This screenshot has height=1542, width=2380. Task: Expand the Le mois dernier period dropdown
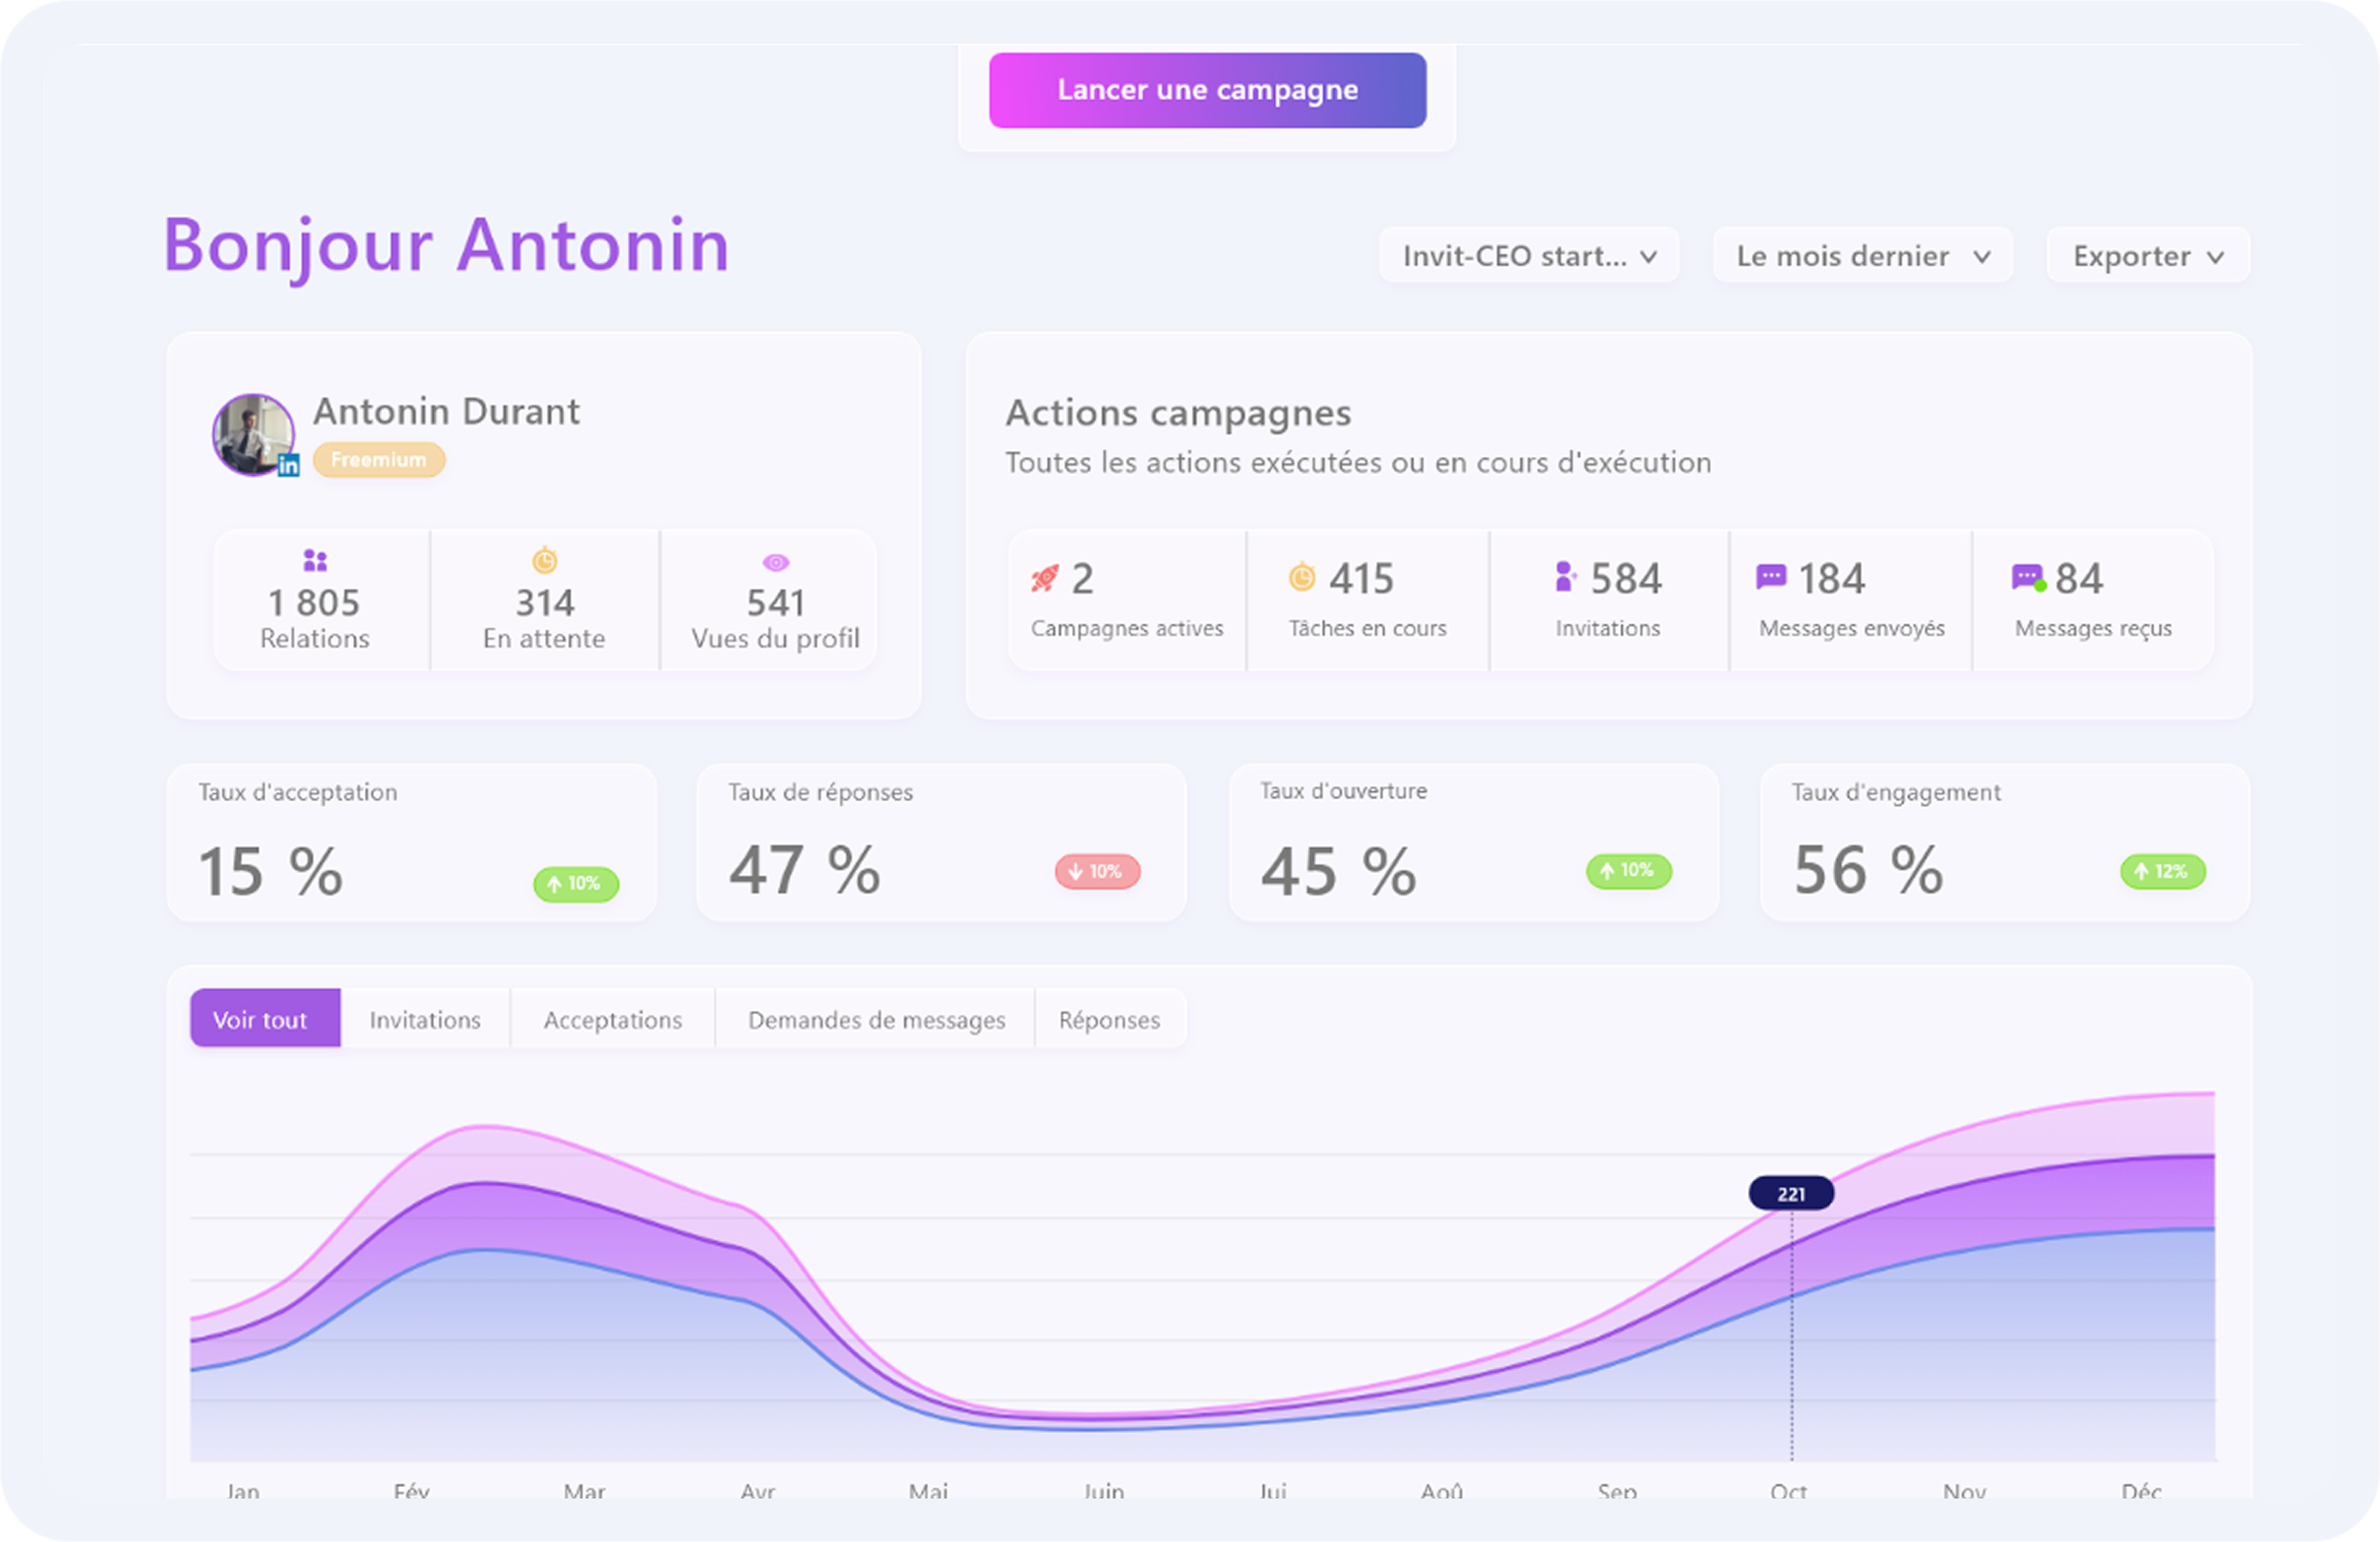1862,256
